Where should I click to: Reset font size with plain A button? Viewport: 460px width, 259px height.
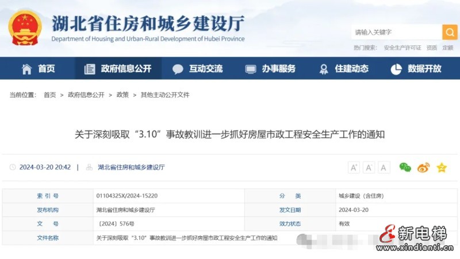pyautogui.click(x=384, y=168)
